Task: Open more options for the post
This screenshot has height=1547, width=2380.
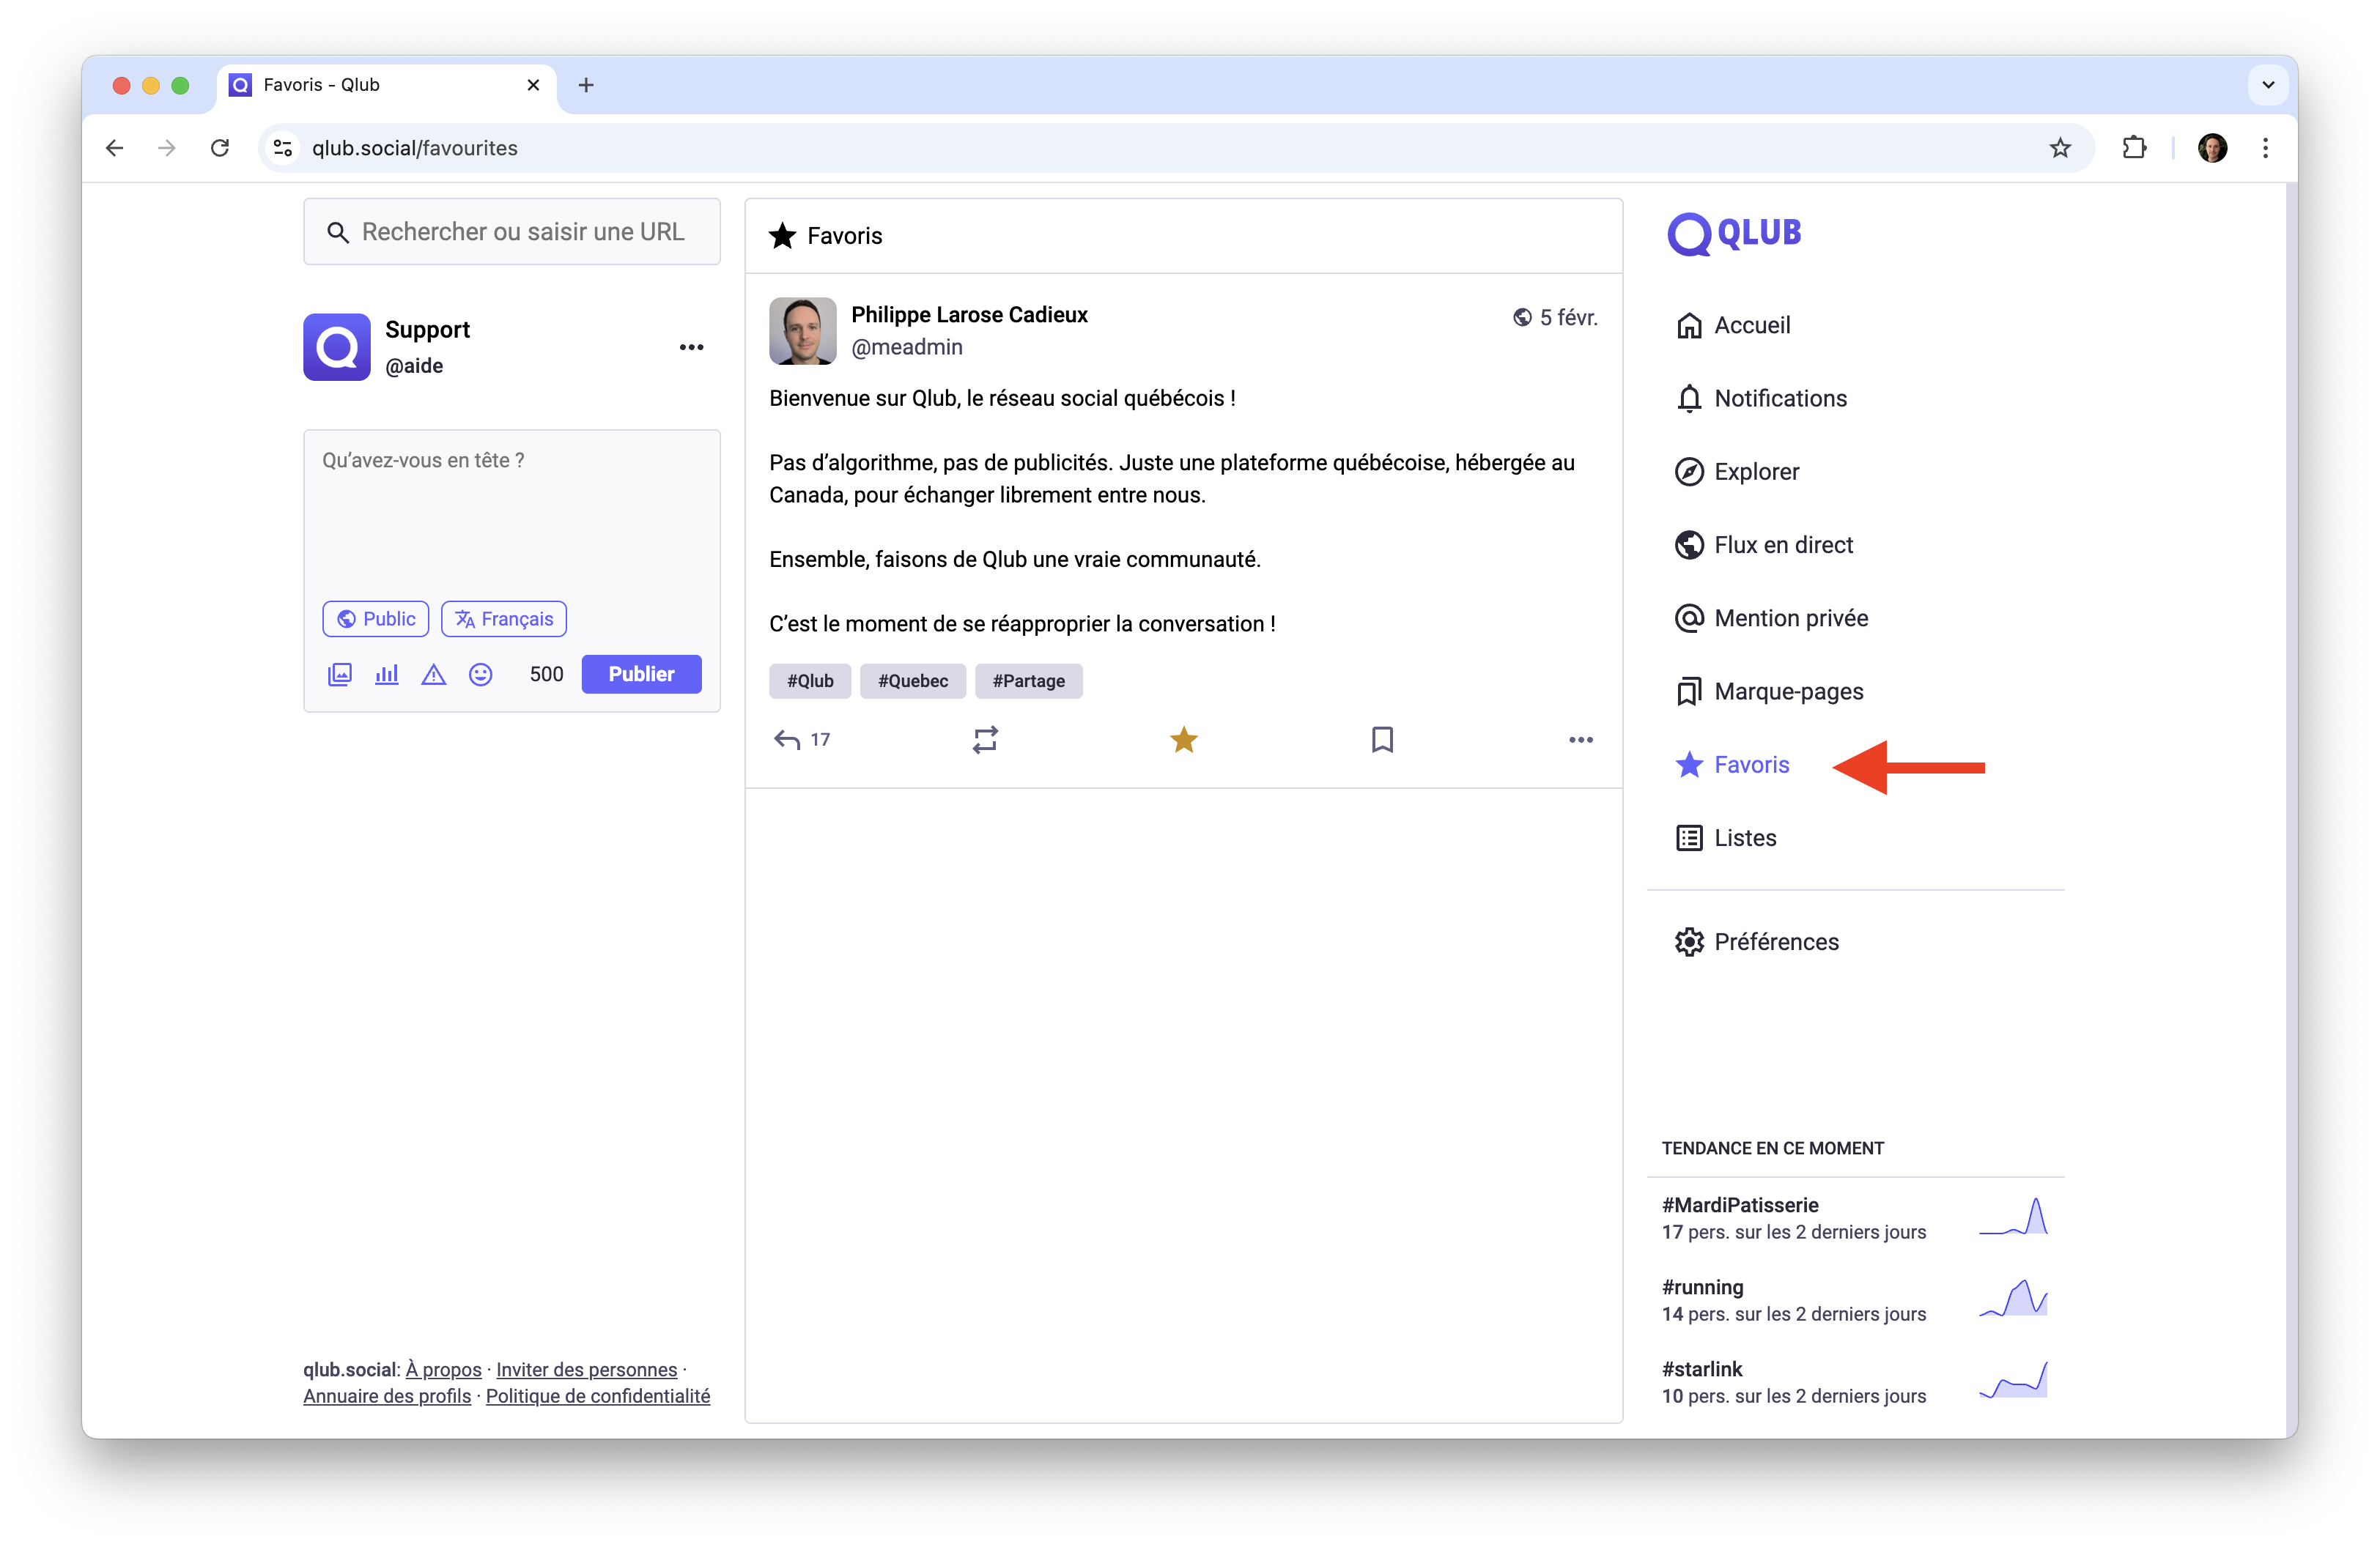Action: tap(1581, 740)
